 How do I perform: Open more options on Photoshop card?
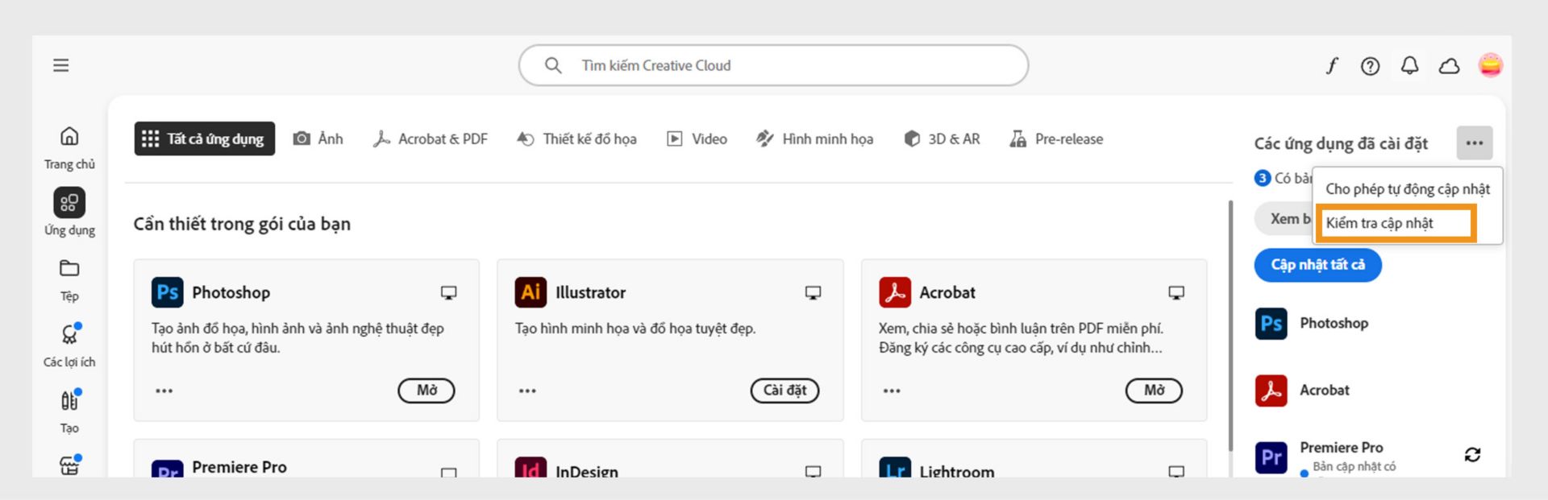(x=164, y=390)
